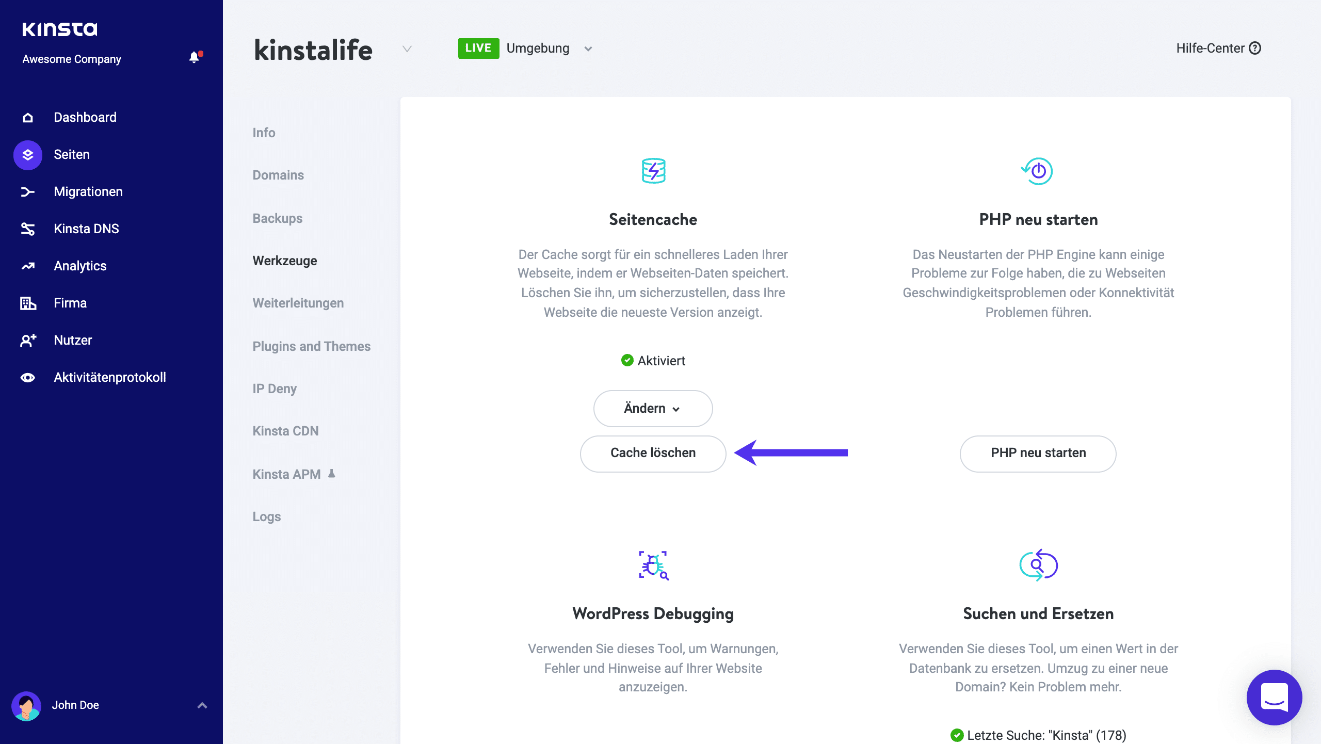The height and width of the screenshot is (744, 1321).
Task: Open the LIVE Umgebung dropdown
Action: 588,49
